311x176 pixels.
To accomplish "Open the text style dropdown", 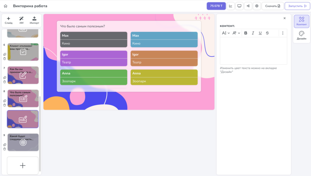I will point(236,33).
